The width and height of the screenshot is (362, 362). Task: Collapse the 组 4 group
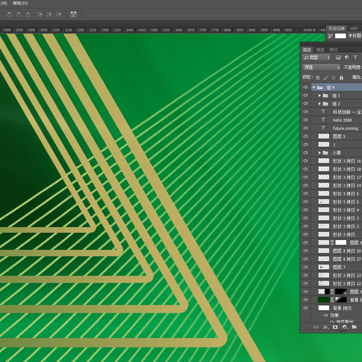point(314,88)
